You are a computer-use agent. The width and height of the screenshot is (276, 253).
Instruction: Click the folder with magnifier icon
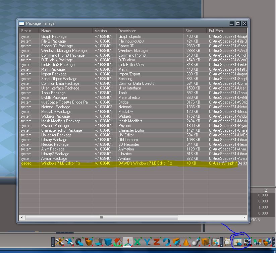pyautogui.click(x=228, y=242)
